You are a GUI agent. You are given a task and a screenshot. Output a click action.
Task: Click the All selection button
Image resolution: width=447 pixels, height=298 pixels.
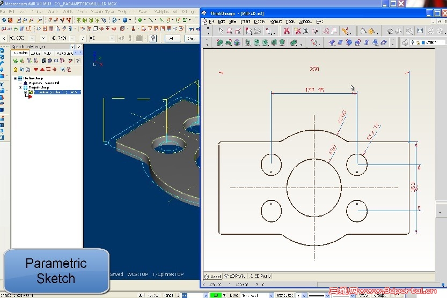172,38
